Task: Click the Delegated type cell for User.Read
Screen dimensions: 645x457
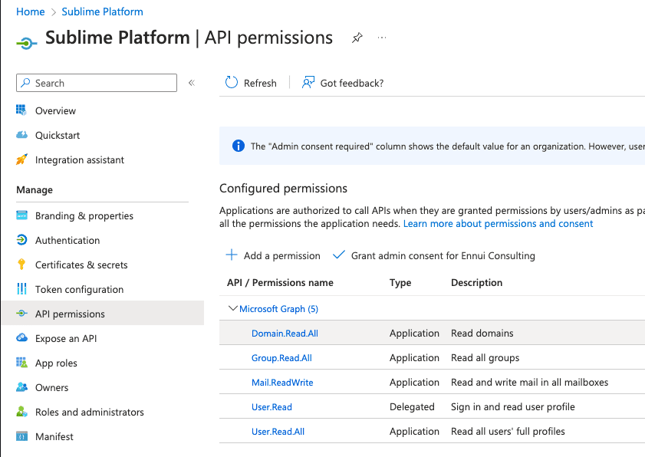Action: point(412,407)
